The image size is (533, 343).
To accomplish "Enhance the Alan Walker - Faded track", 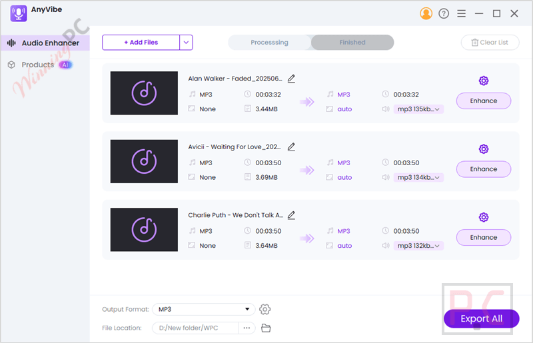I will pos(484,101).
